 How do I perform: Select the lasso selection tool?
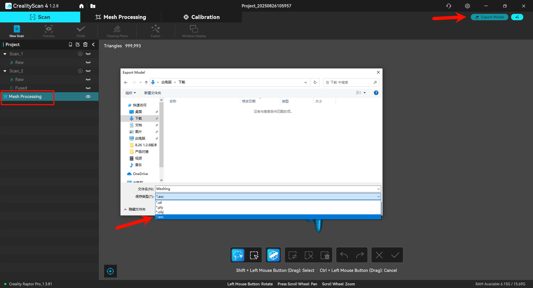click(238, 255)
